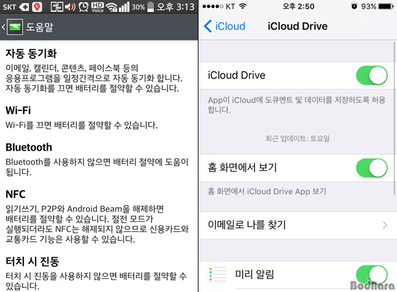
Task: Toggle the 홈 화면에서 보기 switch
Action: [371, 168]
